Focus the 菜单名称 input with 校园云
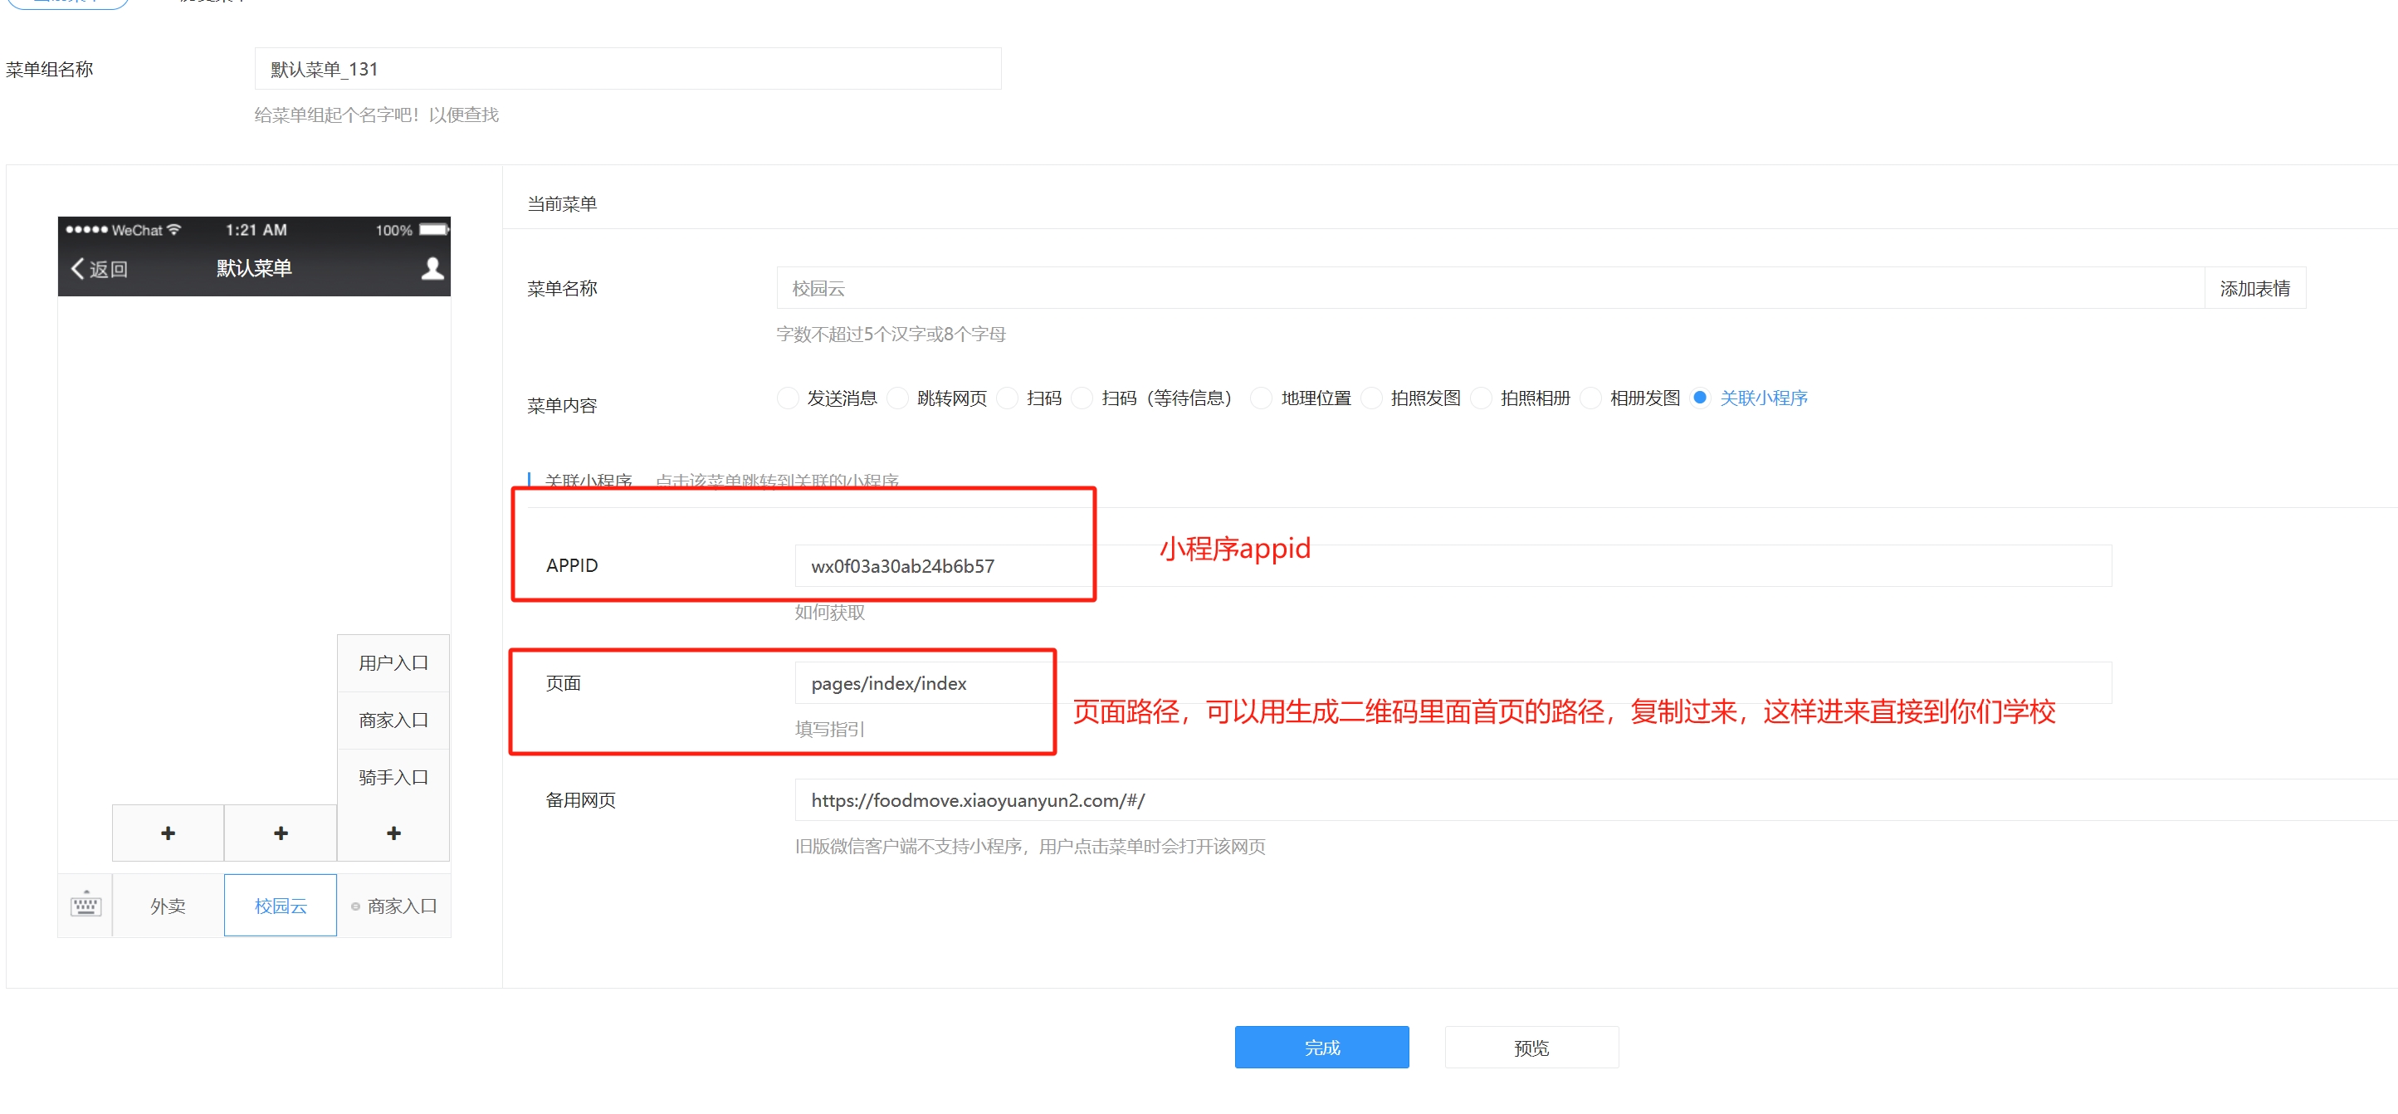The width and height of the screenshot is (2398, 1114). (1491, 289)
